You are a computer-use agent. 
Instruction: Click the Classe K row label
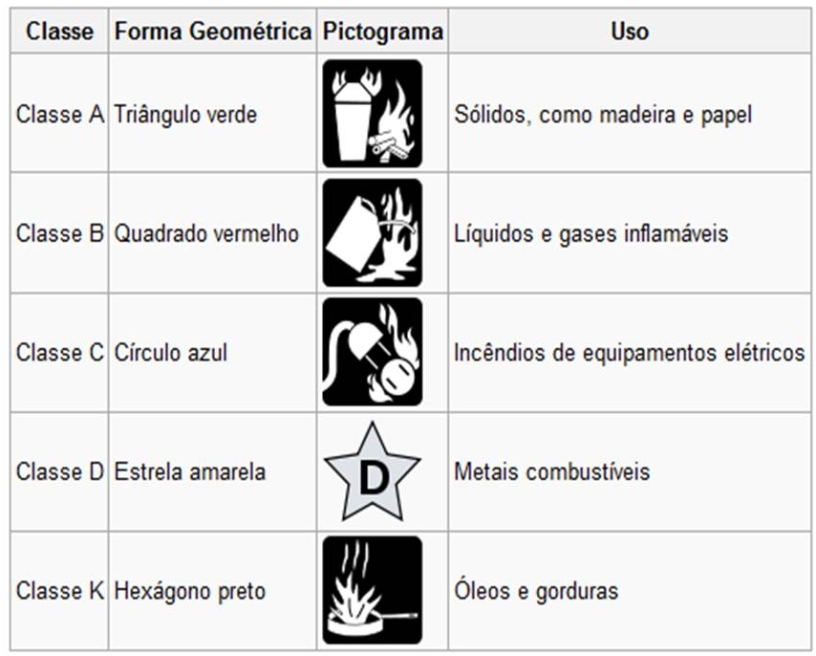(60, 591)
